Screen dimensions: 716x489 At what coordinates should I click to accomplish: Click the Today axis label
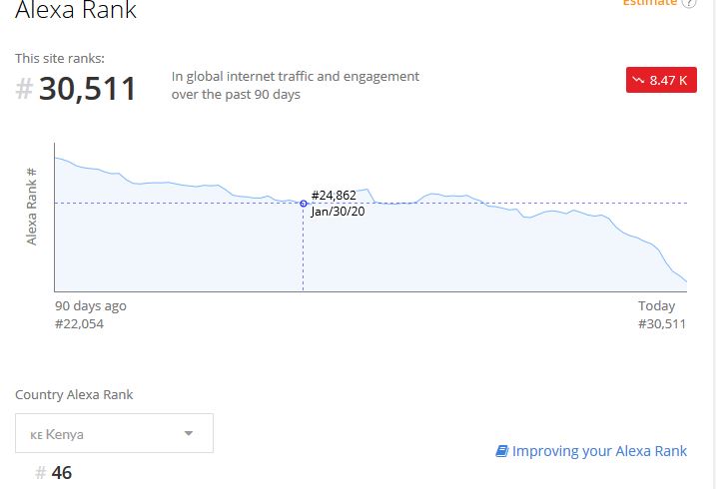[x=657, y=305]
